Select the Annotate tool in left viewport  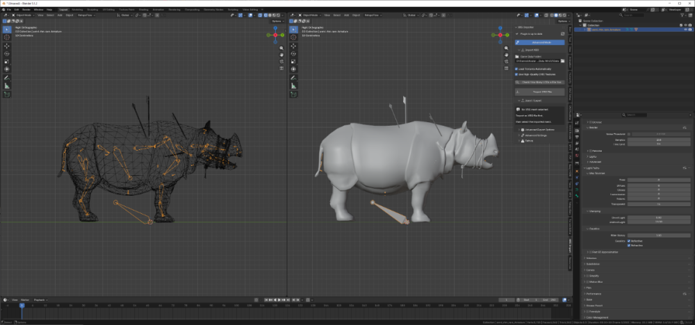7,78
